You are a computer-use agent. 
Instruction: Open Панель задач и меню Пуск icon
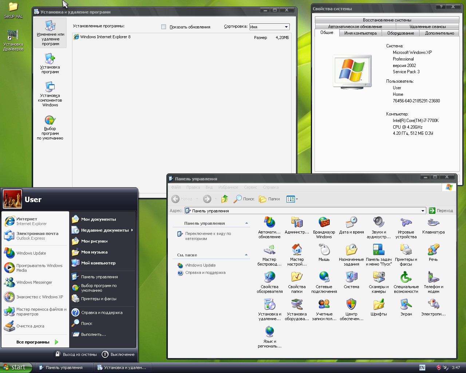(379, 255)
